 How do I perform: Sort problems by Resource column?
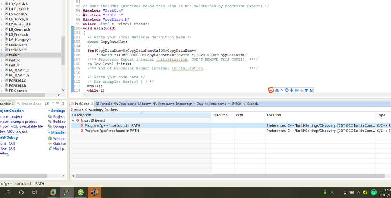tap(223, 115)
